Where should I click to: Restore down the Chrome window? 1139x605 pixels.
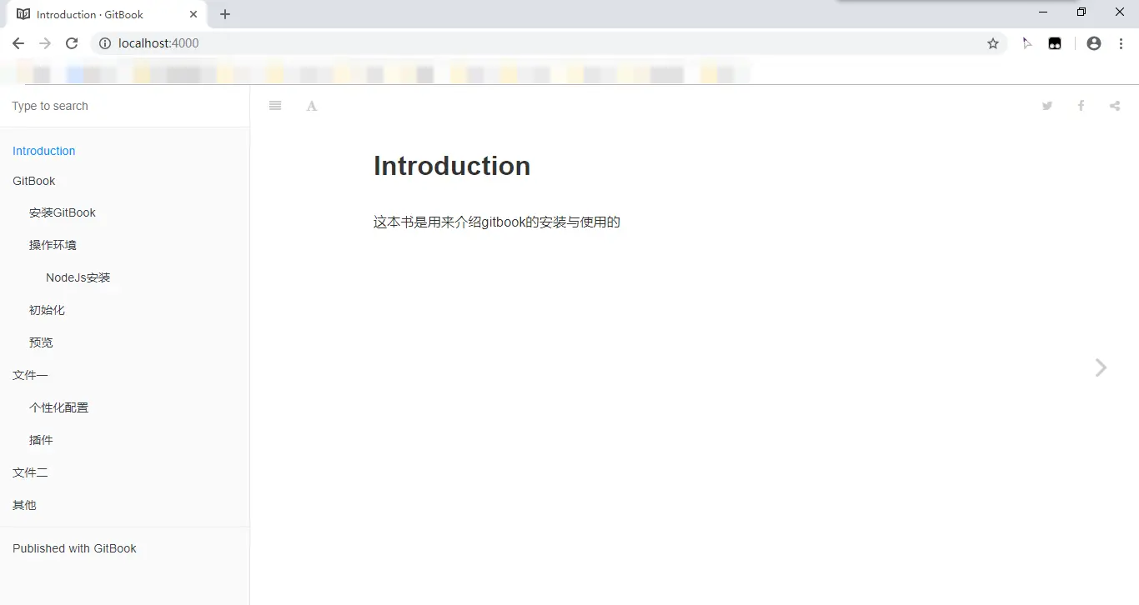click(1081, 12)
